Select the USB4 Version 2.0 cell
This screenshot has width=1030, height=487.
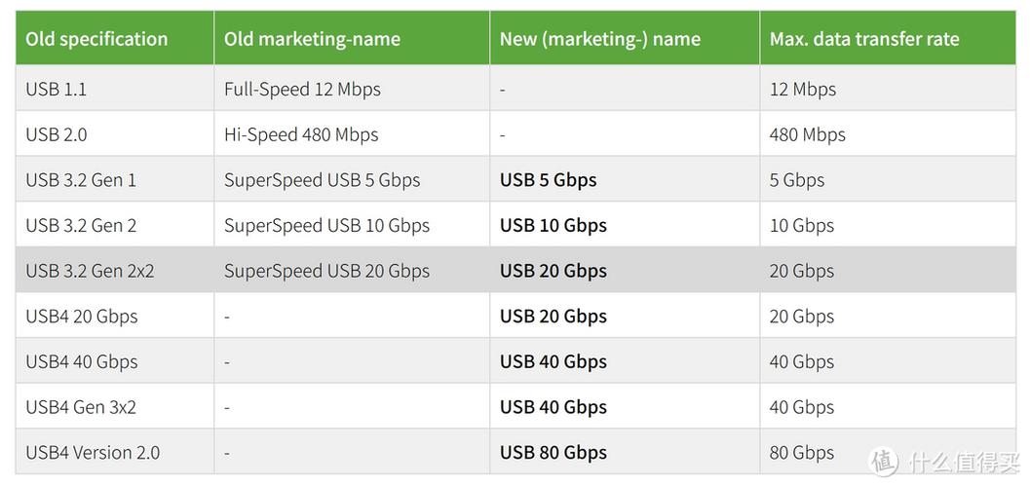click(115, 452)
